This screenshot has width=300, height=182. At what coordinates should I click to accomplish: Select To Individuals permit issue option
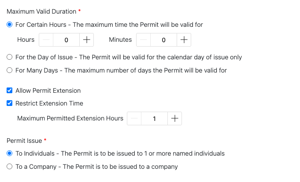pos(10,153)
